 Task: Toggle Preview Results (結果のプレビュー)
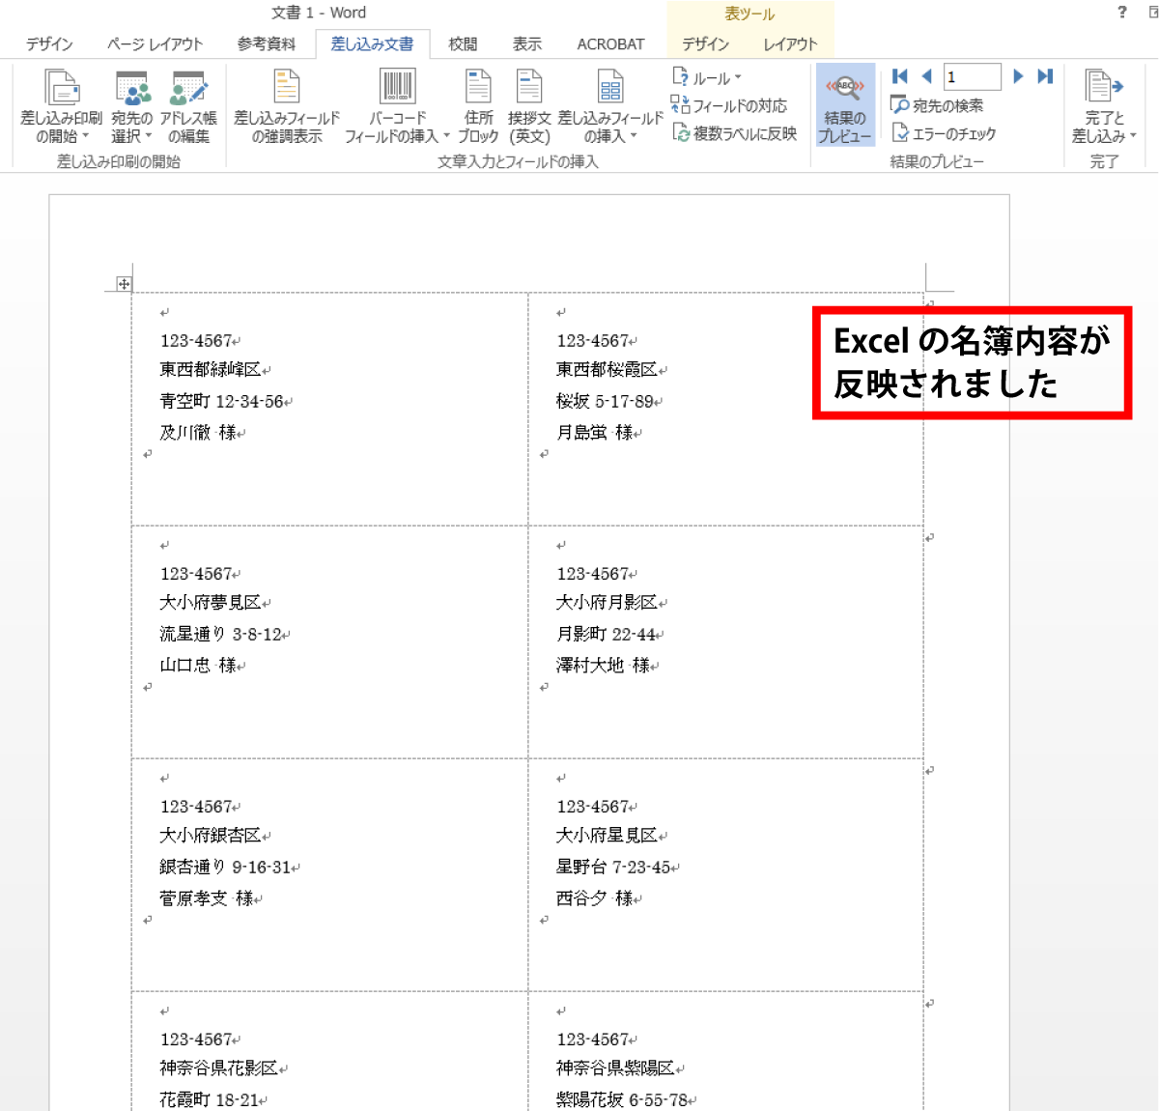pos(844,104)
